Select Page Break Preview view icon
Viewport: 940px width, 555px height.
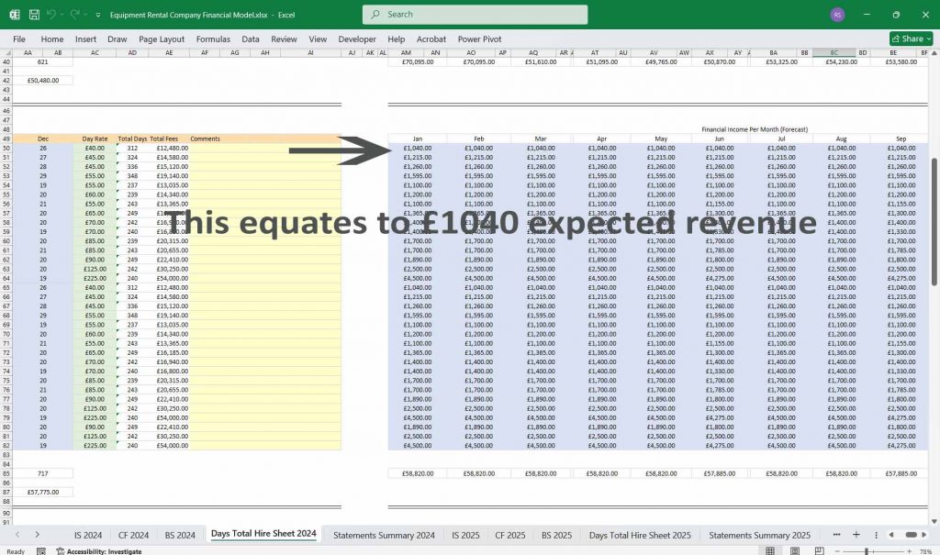(819, 549)
